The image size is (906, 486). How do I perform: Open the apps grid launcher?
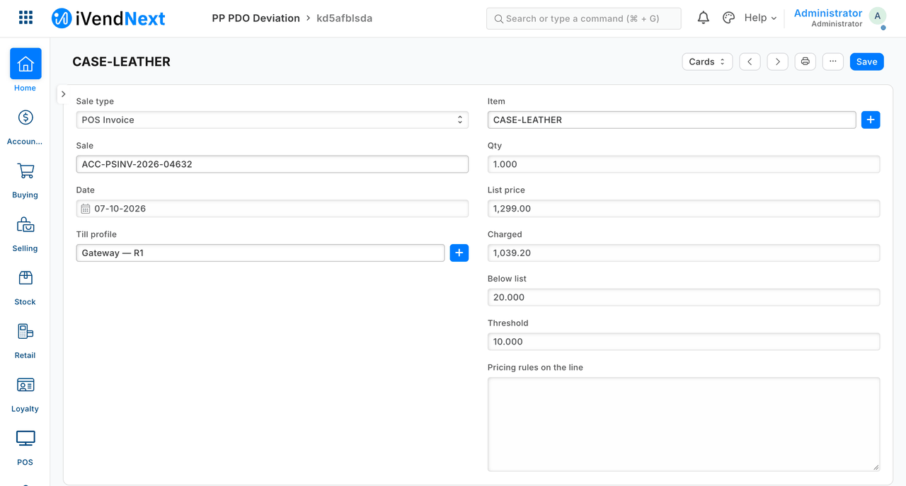pos(25,18)
